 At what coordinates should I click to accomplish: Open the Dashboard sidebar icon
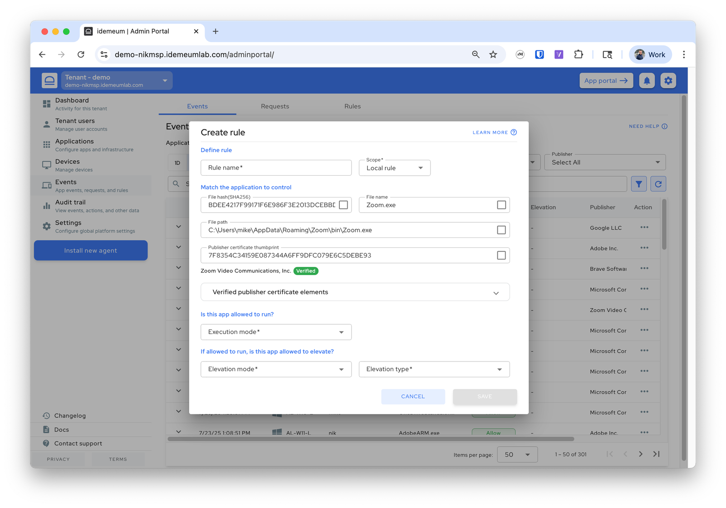(46, 104)
